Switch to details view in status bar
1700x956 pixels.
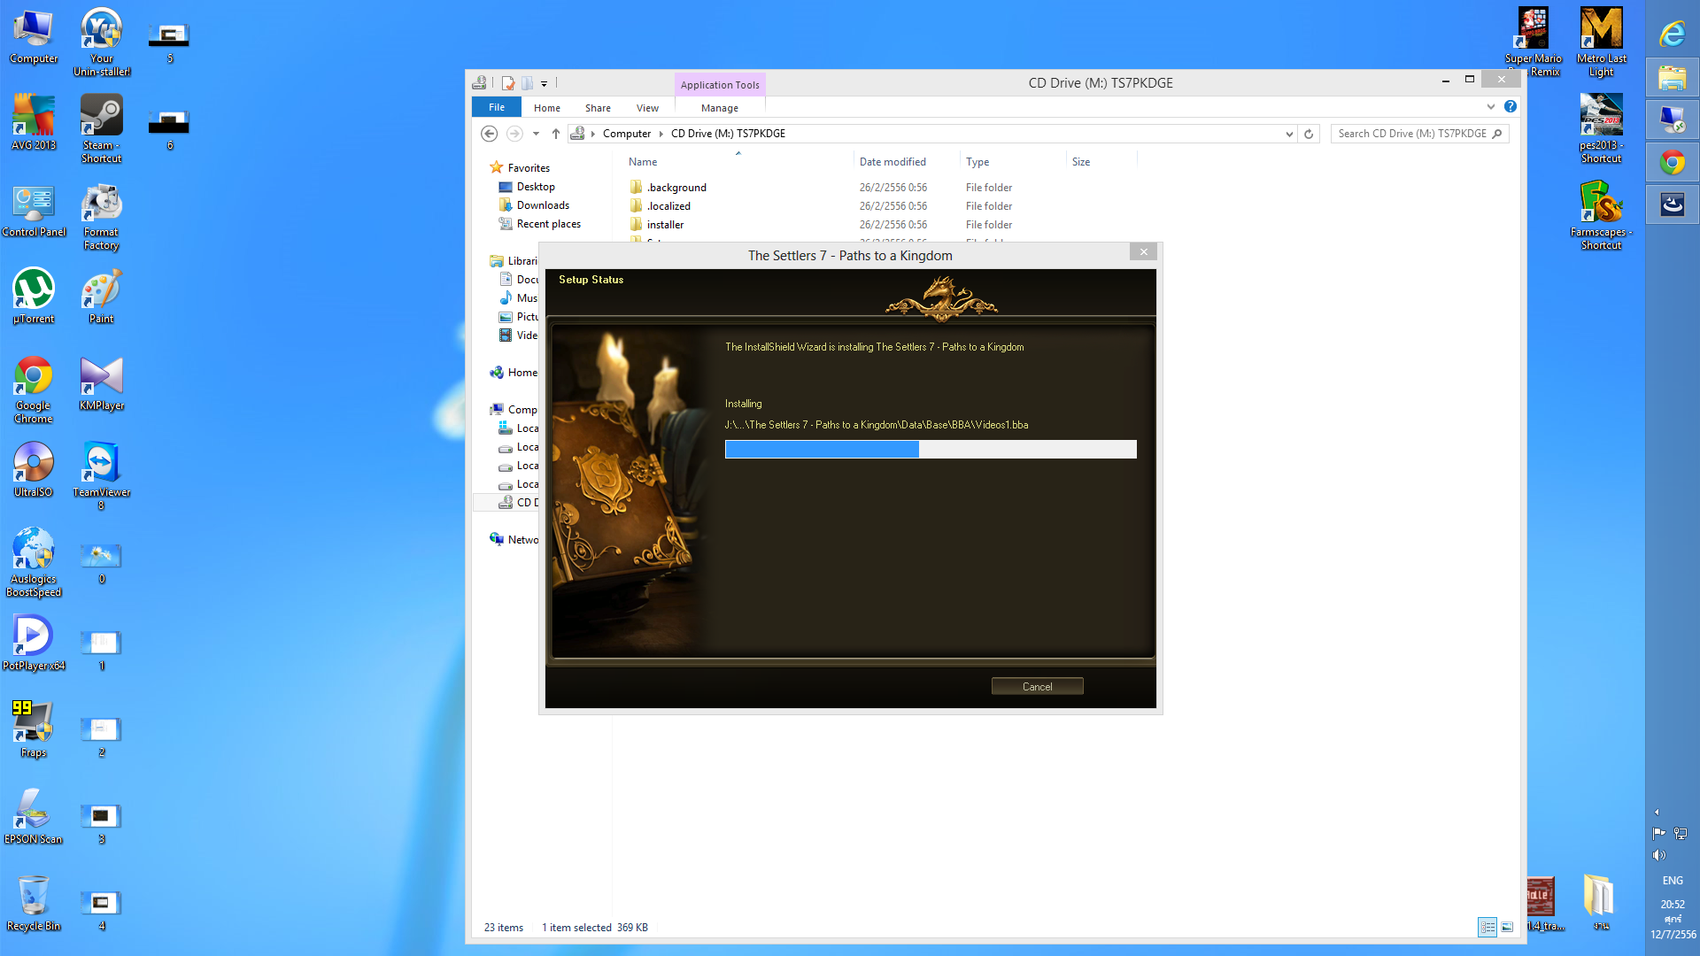pos(1487,927)
